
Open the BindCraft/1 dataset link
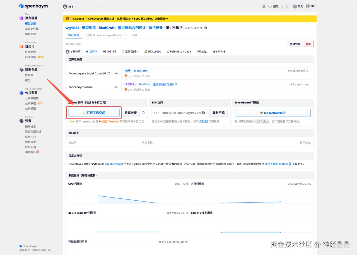[x=141, y=71]
